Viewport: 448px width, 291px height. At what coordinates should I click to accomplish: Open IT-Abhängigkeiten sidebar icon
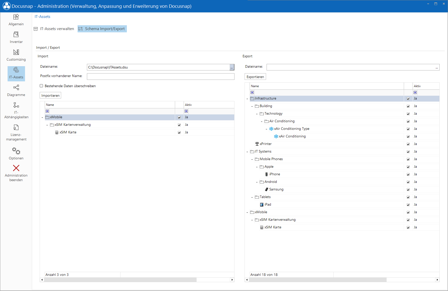click(16, 105)
